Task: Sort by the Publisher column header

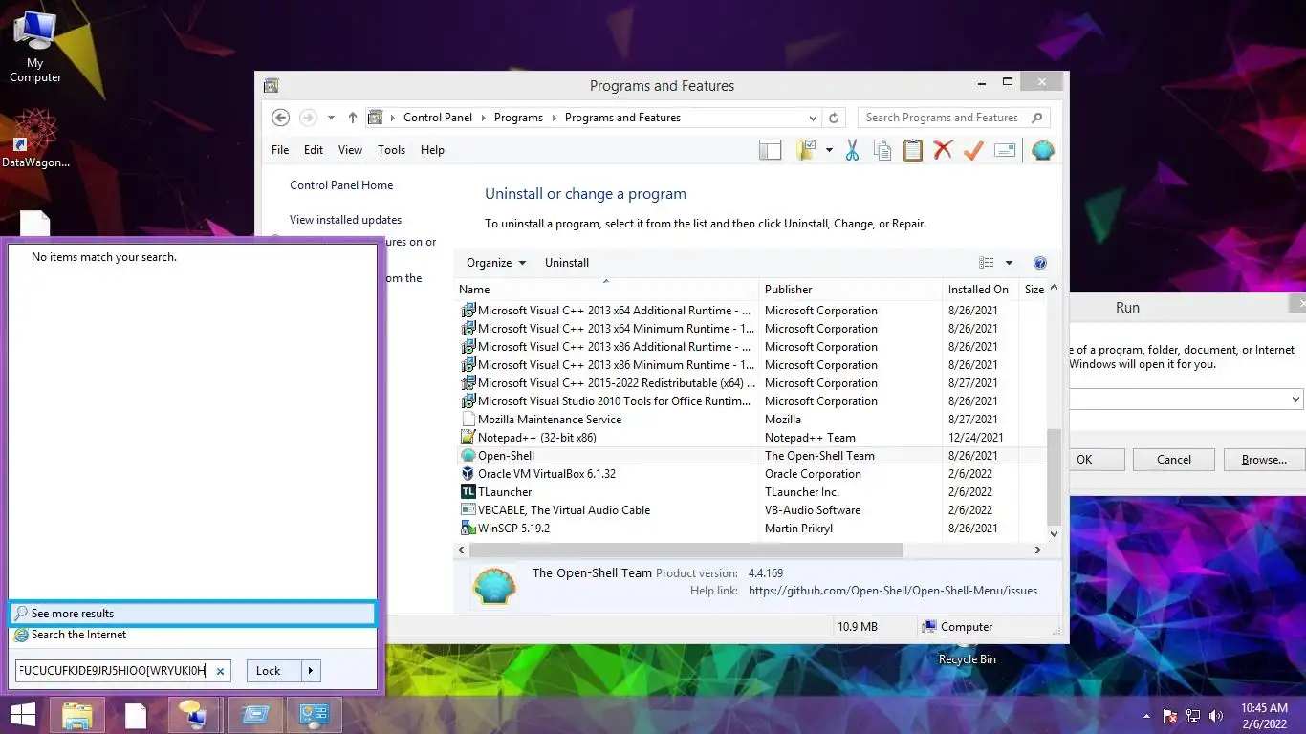Action: coord(851,290)
